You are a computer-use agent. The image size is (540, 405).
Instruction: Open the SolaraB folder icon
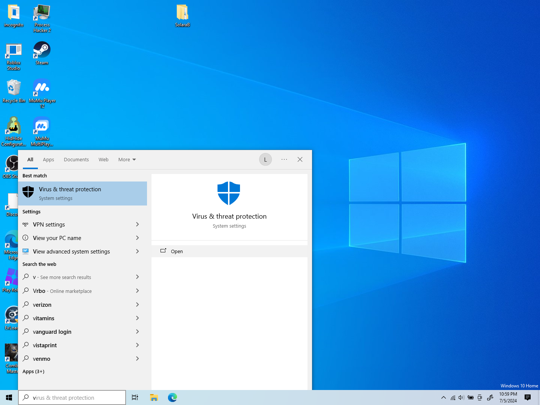(182, 16)
